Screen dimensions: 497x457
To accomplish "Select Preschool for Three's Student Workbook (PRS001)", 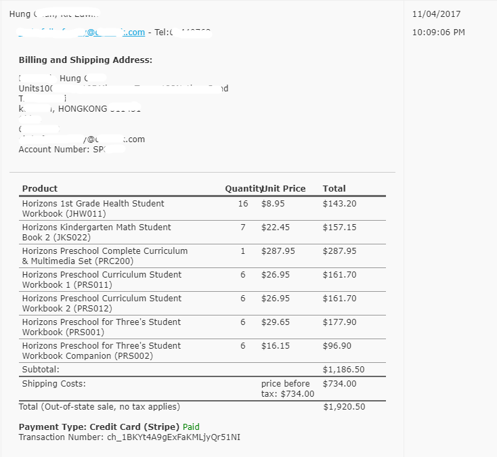I will (x=102, y=327).
